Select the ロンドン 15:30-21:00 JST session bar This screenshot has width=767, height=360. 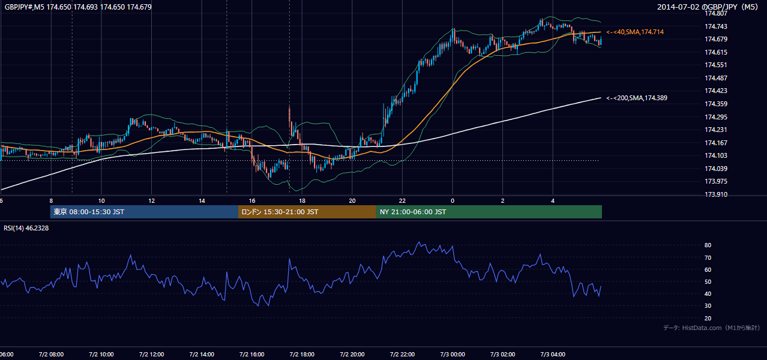pyautogui.click(x=307, y=212)
